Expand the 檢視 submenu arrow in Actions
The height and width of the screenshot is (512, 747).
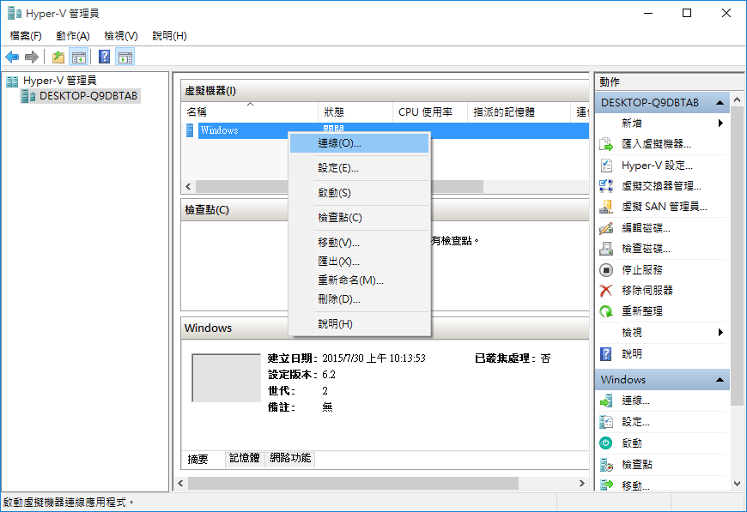point(720,332)
